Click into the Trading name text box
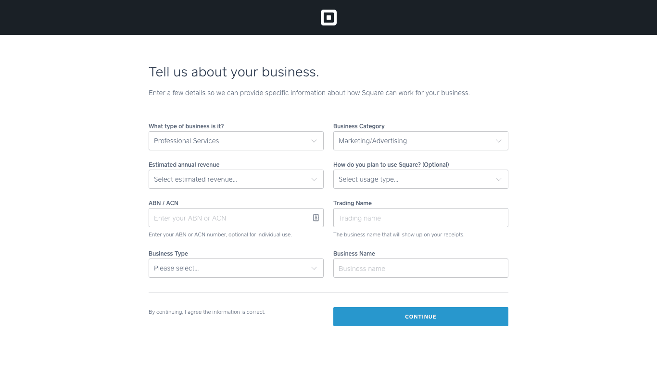The width and height of the screenshot is (657, 369). [420, 218]
